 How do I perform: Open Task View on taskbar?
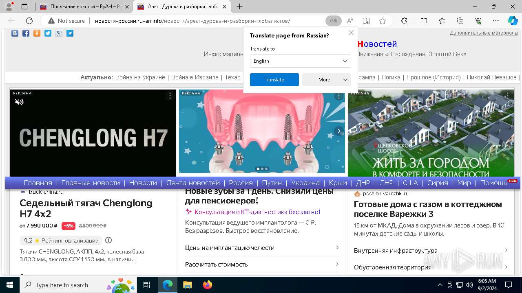(x=147, y=285)
